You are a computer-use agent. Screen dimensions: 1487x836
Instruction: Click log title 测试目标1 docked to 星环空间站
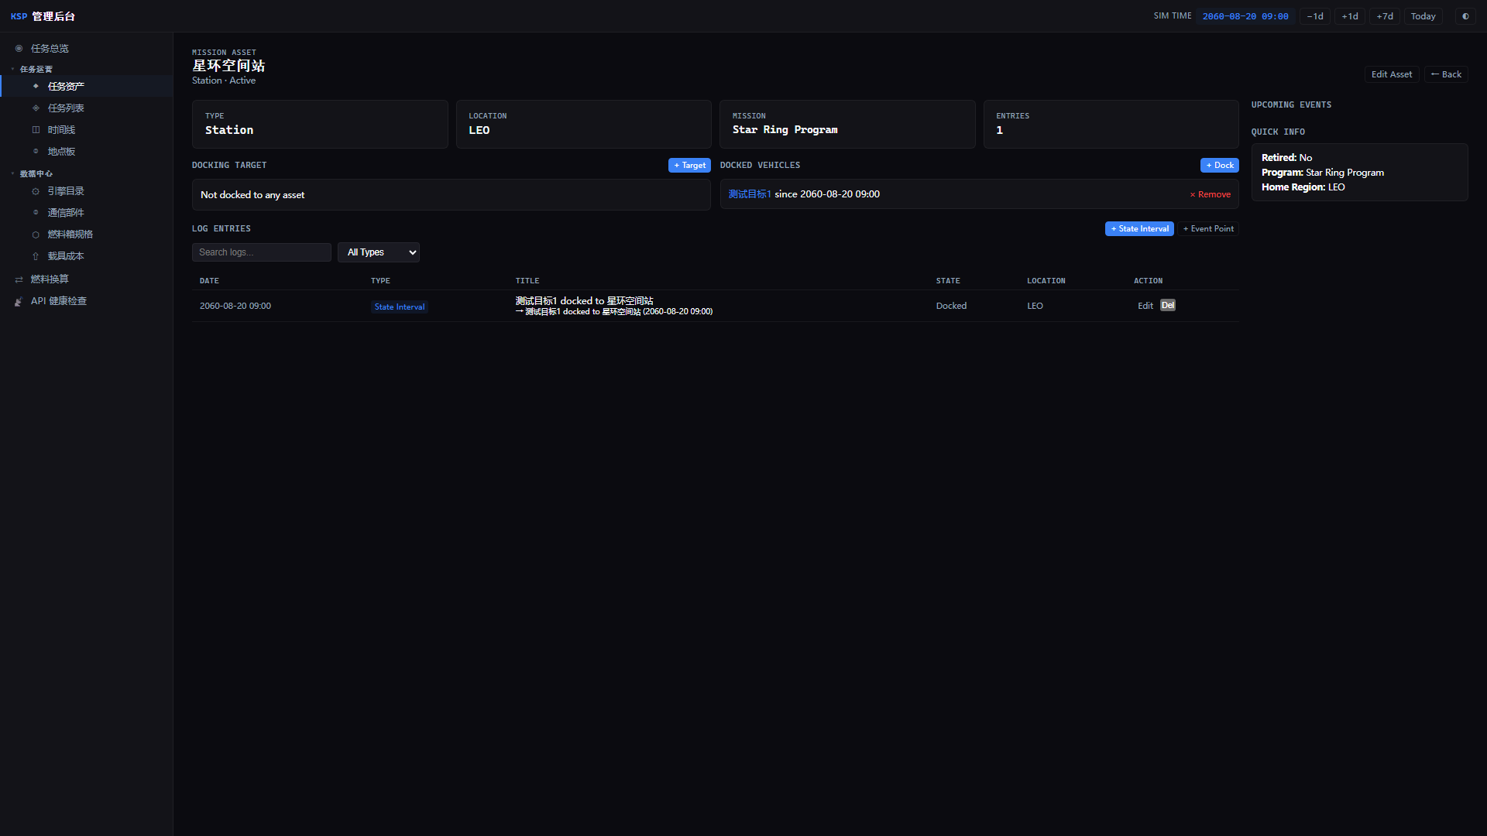coord(585,300)
